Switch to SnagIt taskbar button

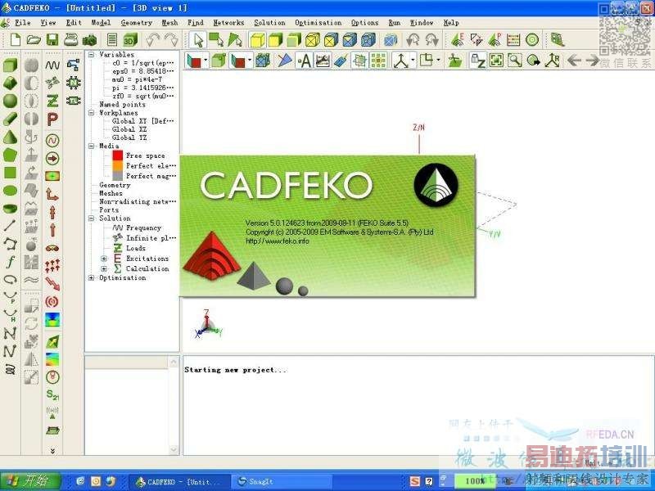[282, 481]
